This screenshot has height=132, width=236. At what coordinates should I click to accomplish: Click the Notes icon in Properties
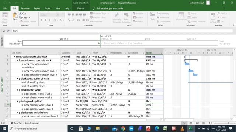pyautogui.click(x=189, y=14)
